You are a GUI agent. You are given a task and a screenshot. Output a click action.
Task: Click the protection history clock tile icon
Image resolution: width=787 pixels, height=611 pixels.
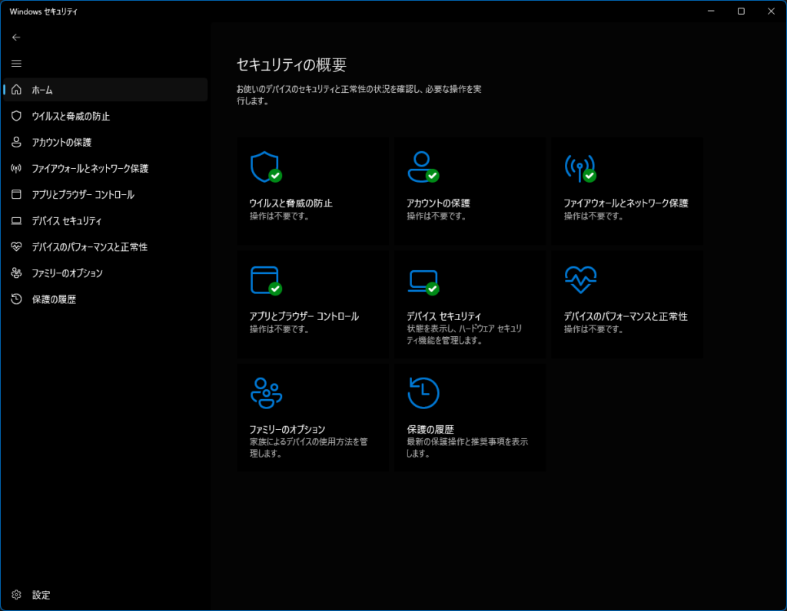(x=423, y=393)
